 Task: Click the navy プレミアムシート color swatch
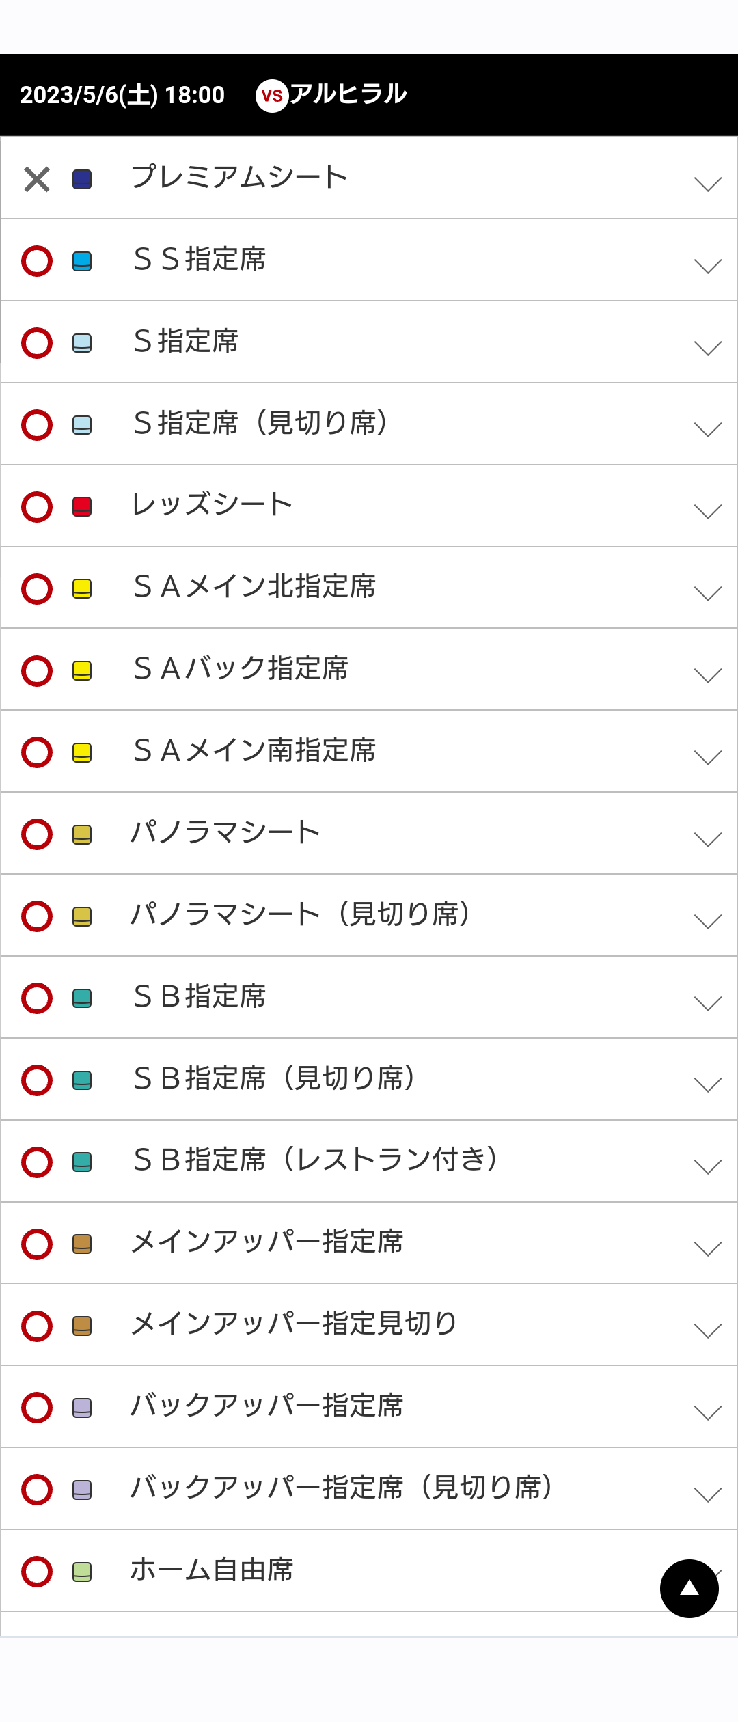click(x=82, y=180)
